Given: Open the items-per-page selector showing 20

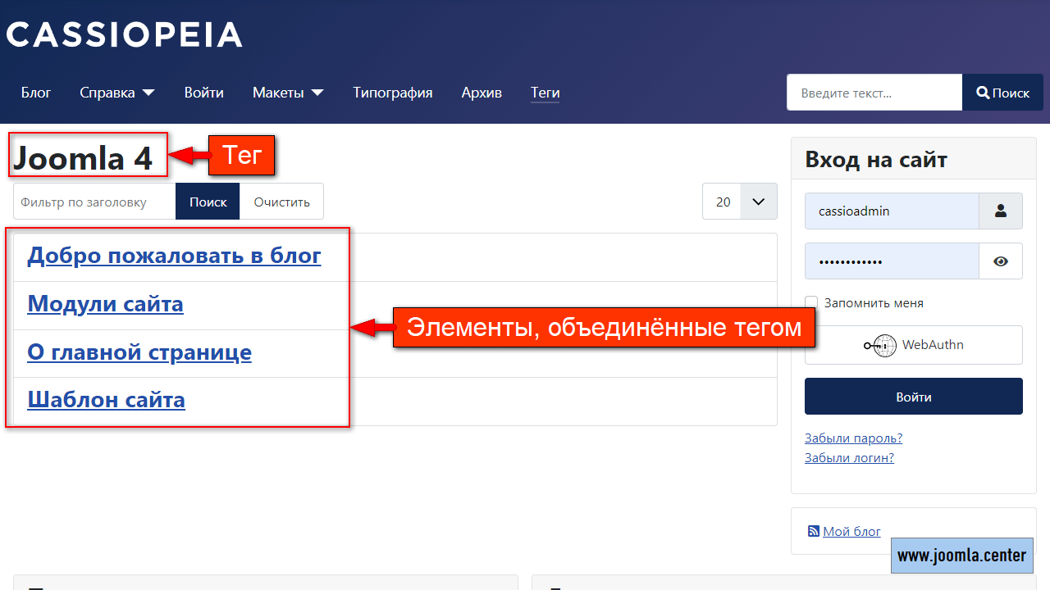Looking at the screenshot, I should 739,201.
